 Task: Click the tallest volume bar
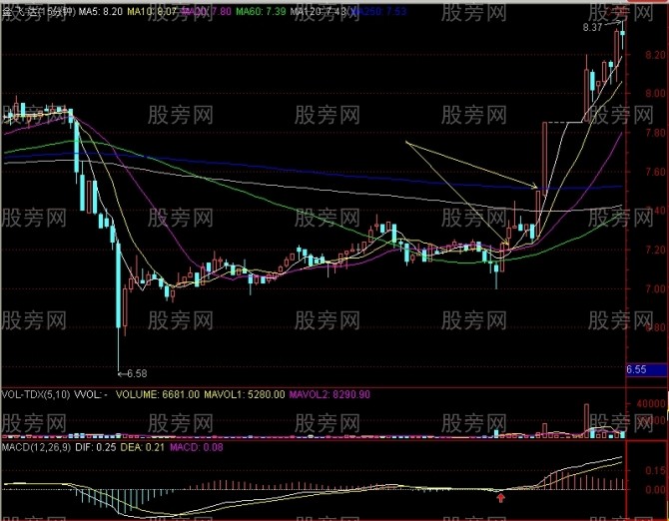coord(587,420)
